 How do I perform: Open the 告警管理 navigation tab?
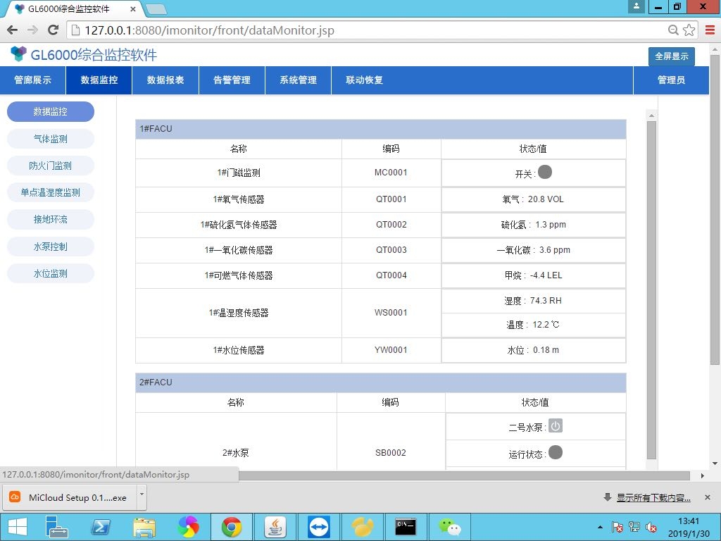pyautogui.click(x=232, y=80)
